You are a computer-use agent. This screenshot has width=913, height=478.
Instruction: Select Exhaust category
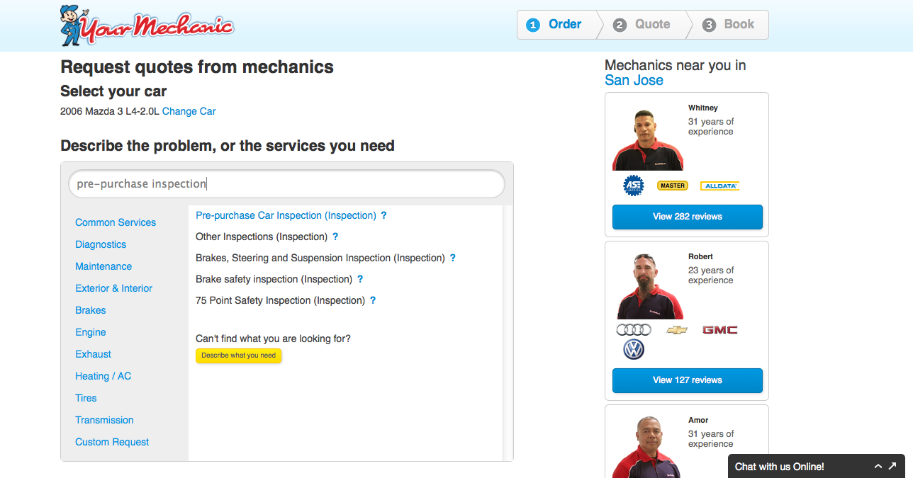coord(94,354)
